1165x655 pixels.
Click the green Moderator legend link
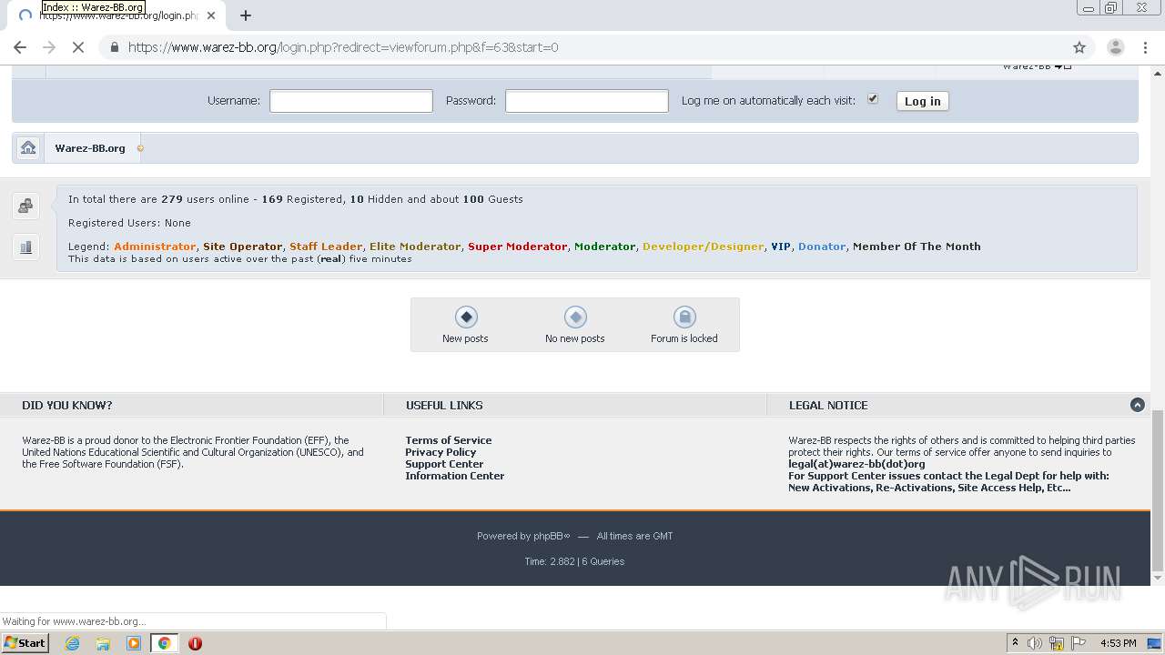(x=604, y=247)
